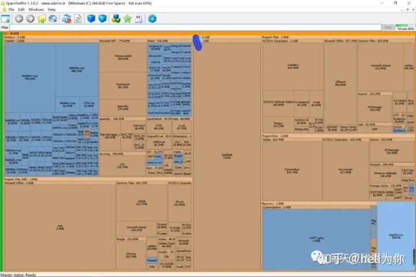Screen dimensions: 416x277
Task: Select the Framework 285.3MB block
Action: click(123, 85)
